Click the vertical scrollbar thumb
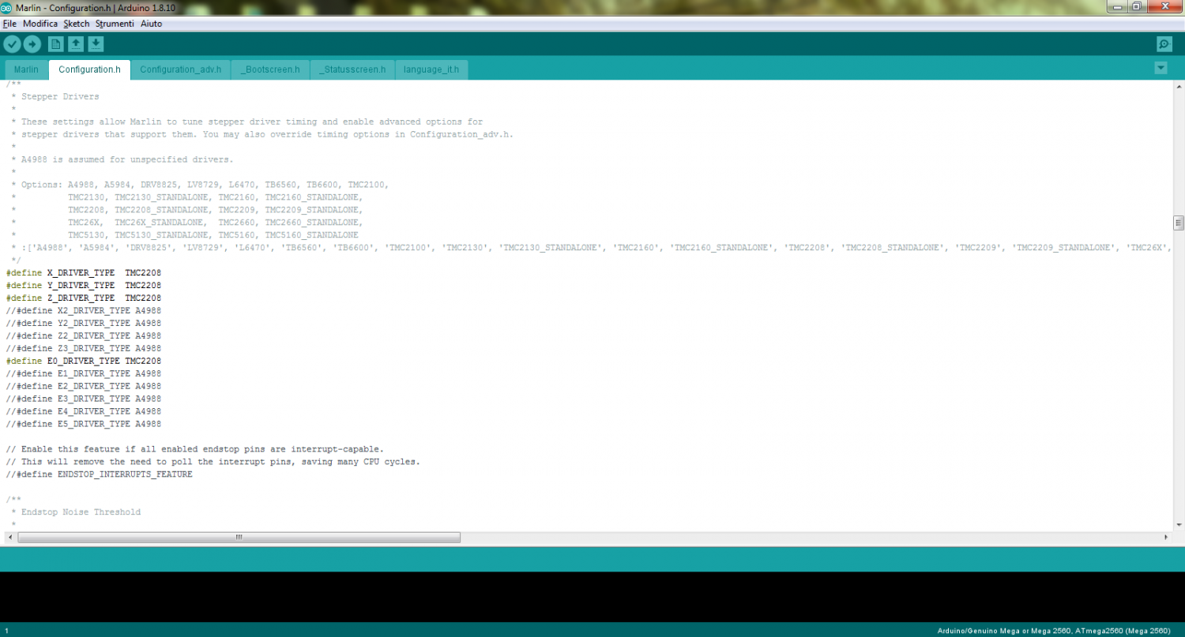 [x=1179, y=222]
